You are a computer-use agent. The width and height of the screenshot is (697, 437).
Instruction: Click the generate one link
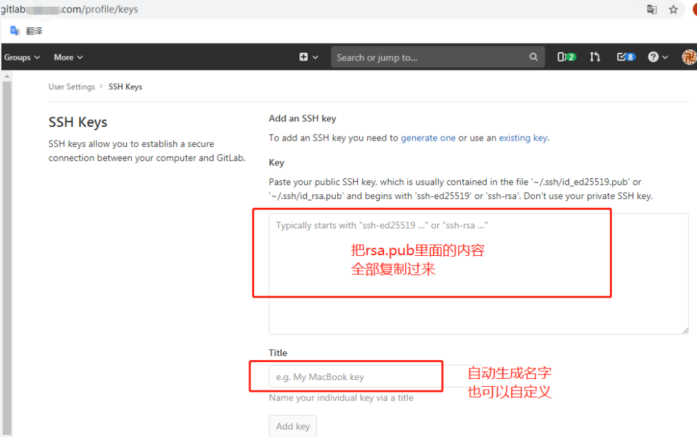coord(429,137)
